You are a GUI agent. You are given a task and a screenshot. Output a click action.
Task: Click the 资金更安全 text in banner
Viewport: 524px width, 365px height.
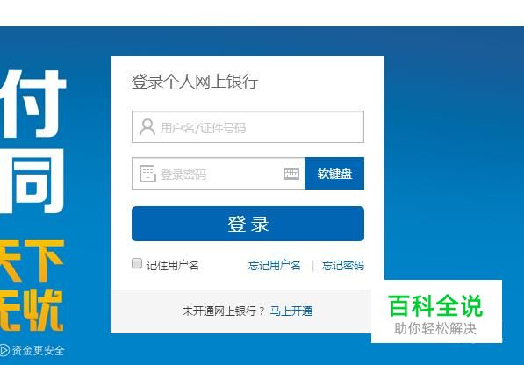click(x=38, y=351)
